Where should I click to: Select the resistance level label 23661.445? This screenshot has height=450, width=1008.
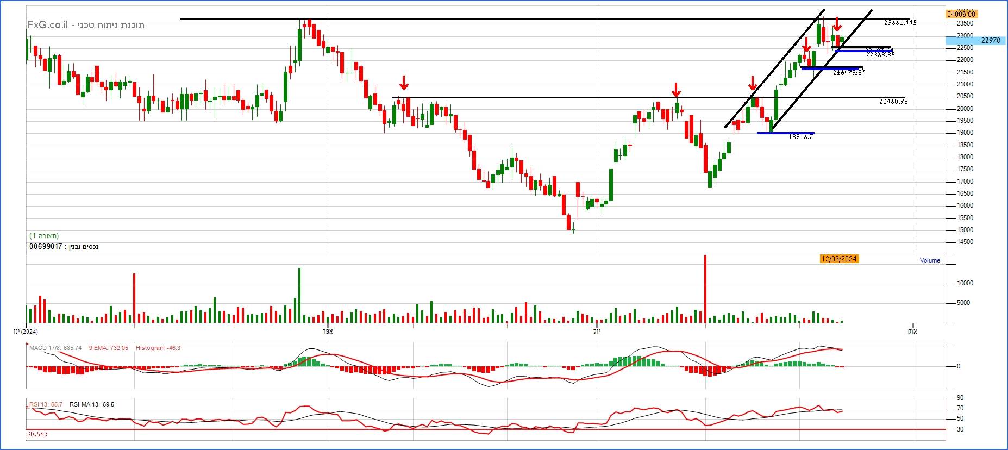(900, 23)
